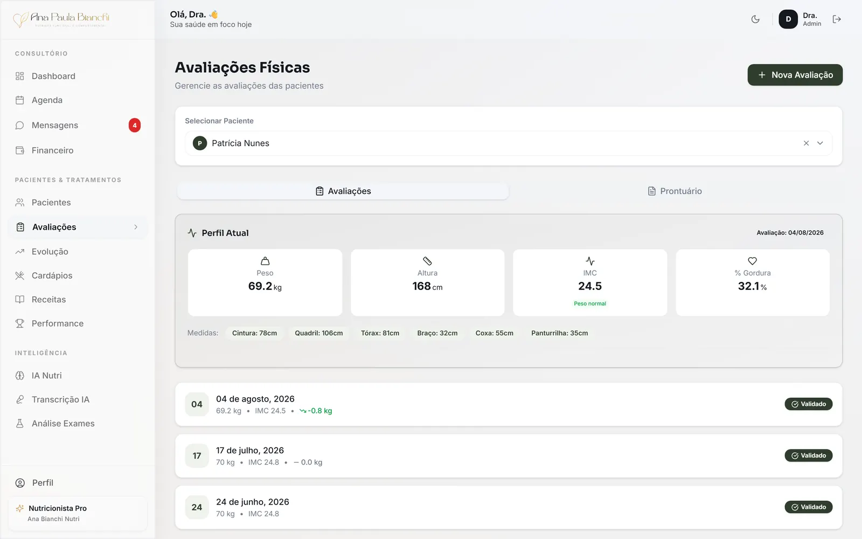
Task: Click the Nova Avaliação button
Action: [795, 75]
